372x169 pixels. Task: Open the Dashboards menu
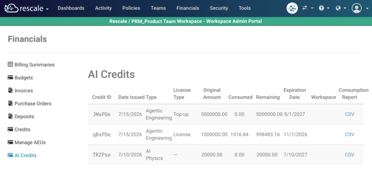pyautogui.click(x=71, y=8)
